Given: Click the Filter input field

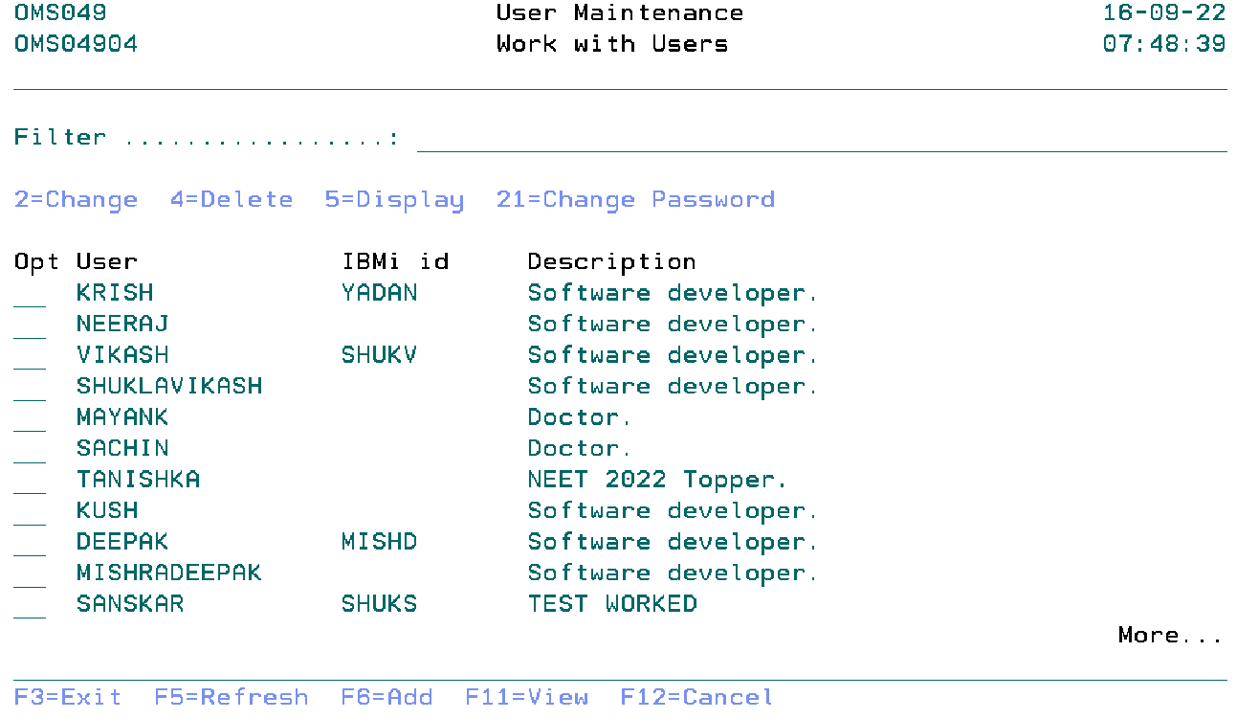Looking at the screenshot, I should click(821, 139).
